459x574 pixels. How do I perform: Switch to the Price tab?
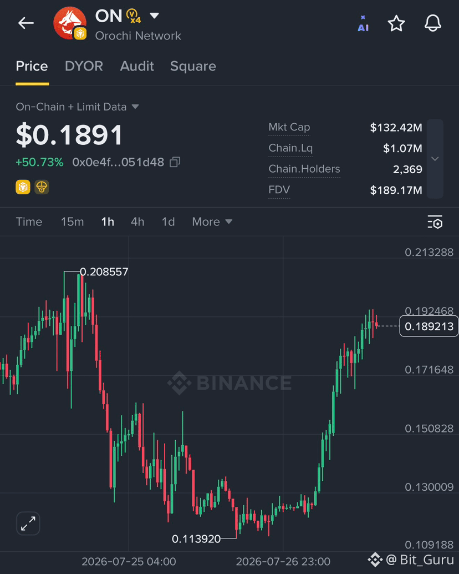(32, 66)
